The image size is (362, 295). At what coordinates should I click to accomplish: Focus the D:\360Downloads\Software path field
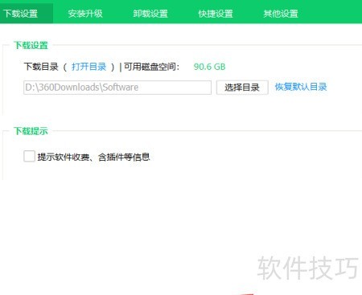coord(117,88)
